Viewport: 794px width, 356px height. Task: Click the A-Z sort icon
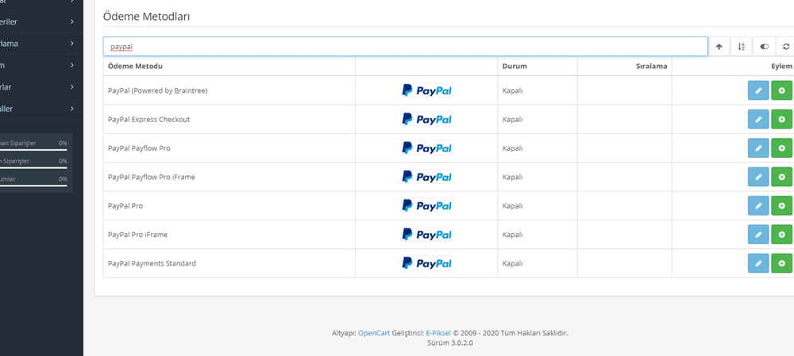coord(742,47)
